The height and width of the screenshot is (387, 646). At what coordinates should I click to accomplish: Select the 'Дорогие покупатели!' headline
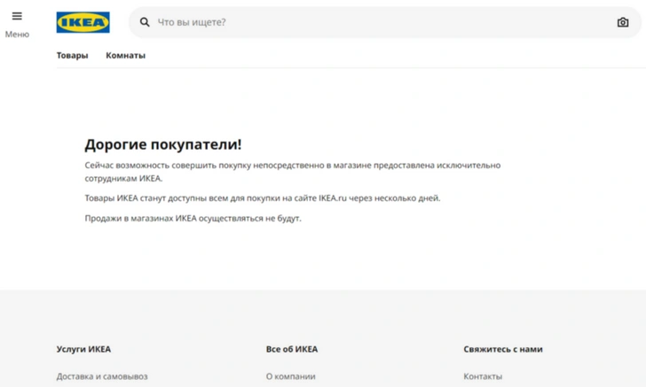[x=163, y=144]
